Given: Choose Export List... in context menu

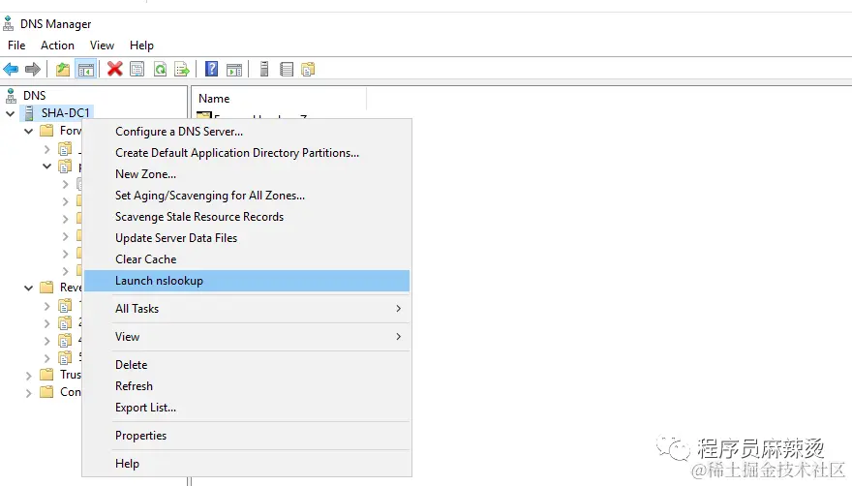Looking at the screenshot, I should (x=247, y=408).
